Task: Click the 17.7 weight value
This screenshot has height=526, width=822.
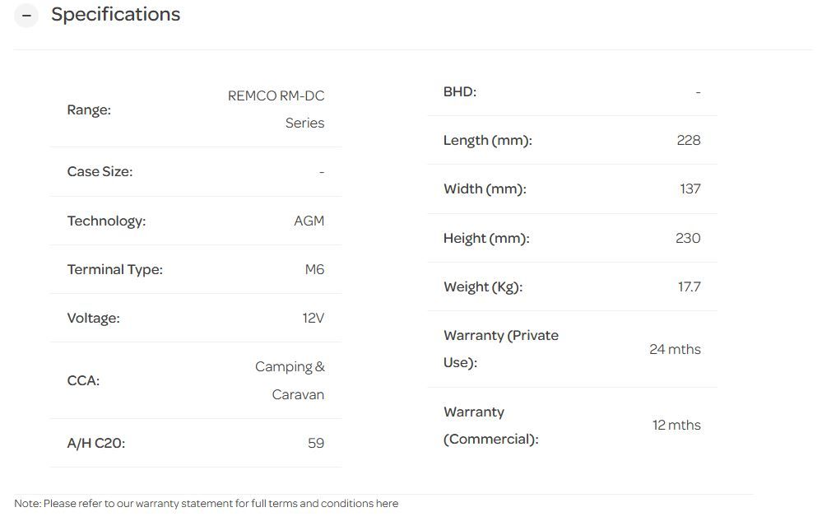Action: [689, 286]
